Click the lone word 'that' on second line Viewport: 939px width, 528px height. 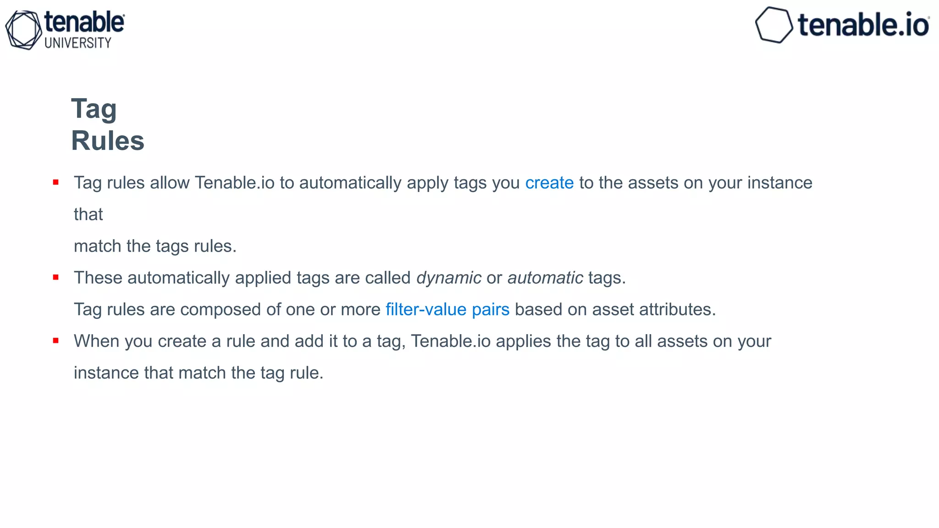pyautogui.click(x=88, y=214)
